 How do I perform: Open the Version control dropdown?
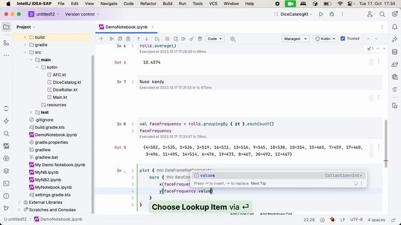[x=82, y=14]
